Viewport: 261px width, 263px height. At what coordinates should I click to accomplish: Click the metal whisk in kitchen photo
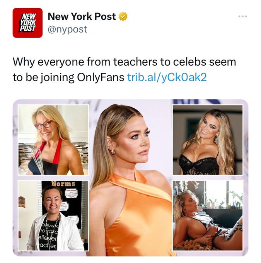coord(37,159)
